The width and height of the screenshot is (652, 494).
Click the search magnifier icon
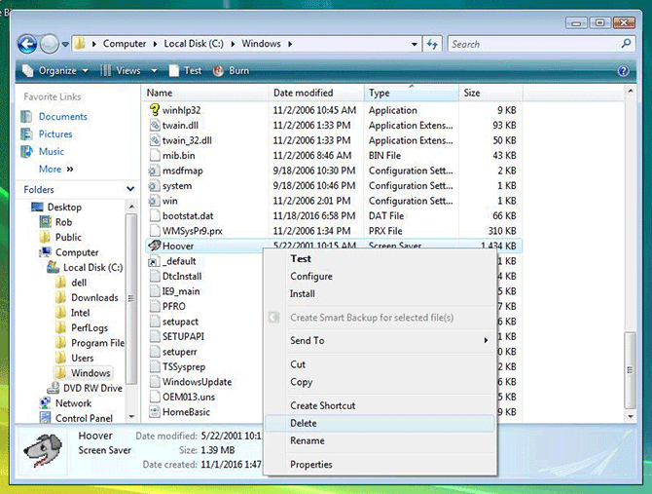(x=626, y=43)
